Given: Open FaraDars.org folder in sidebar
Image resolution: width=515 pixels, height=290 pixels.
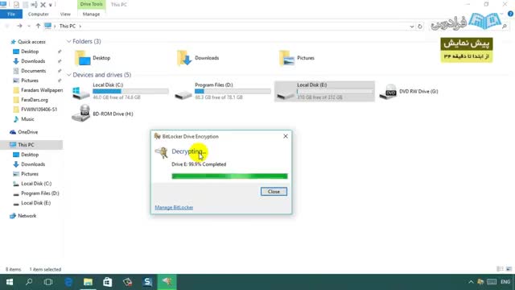Looking at the screenshot, I should [x=34, y=100].
